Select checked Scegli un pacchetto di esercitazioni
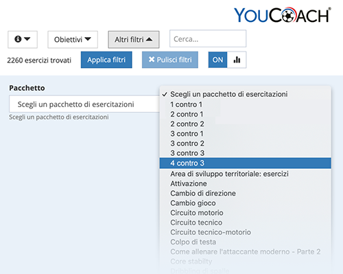The image size is (343, 274). click(245, 94)
